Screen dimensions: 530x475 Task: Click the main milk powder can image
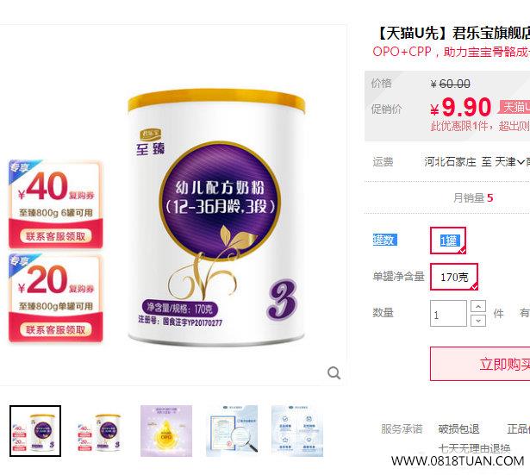pyautogui.click(x=216, y=216)
